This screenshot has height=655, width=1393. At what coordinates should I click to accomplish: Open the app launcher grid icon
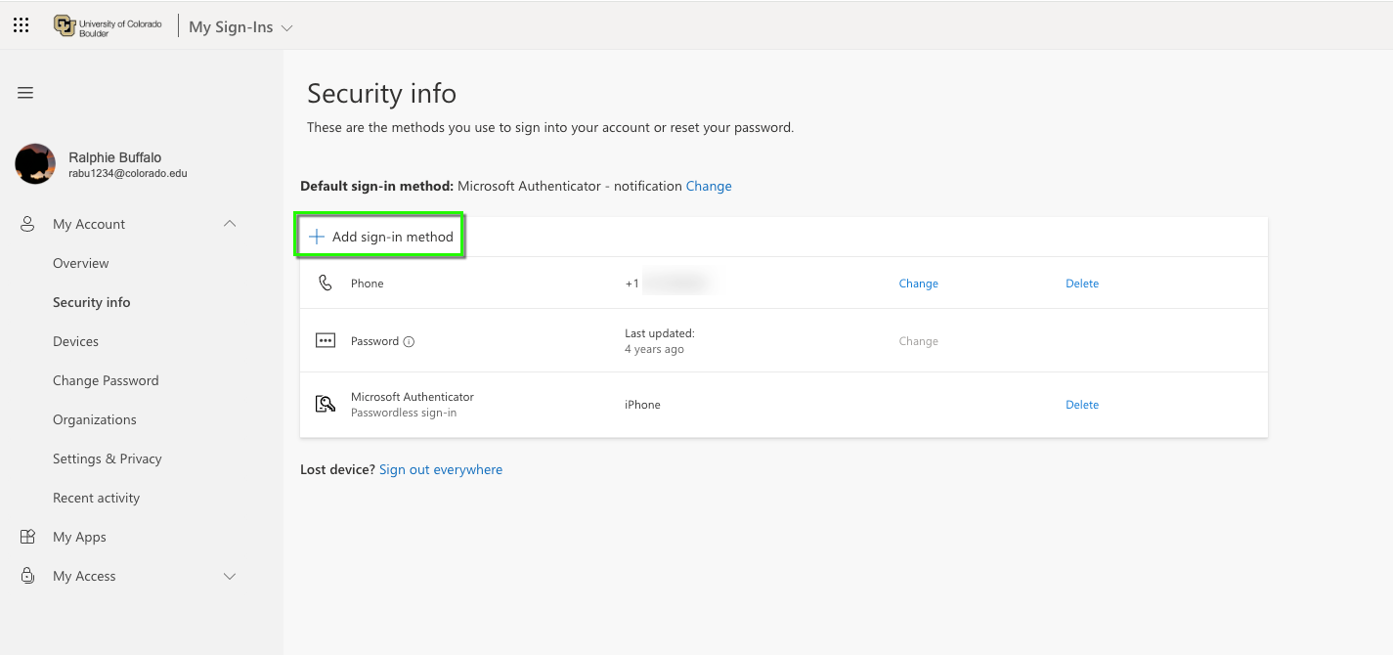[21, 25]
